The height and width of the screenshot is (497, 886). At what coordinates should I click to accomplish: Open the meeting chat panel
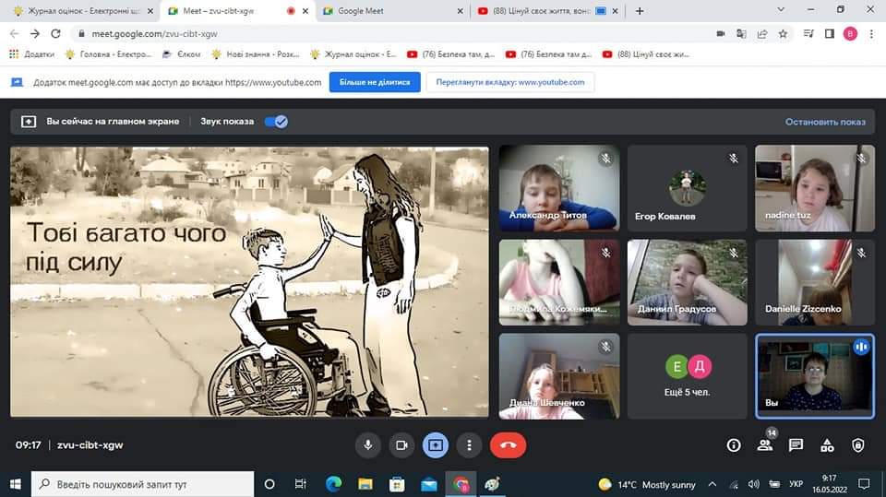pyautogui.click(x=796, y=445)
